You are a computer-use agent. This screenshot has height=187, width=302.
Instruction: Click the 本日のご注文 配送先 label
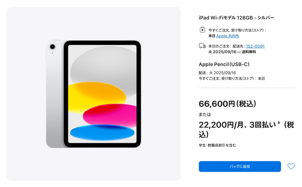pos(226,46)
